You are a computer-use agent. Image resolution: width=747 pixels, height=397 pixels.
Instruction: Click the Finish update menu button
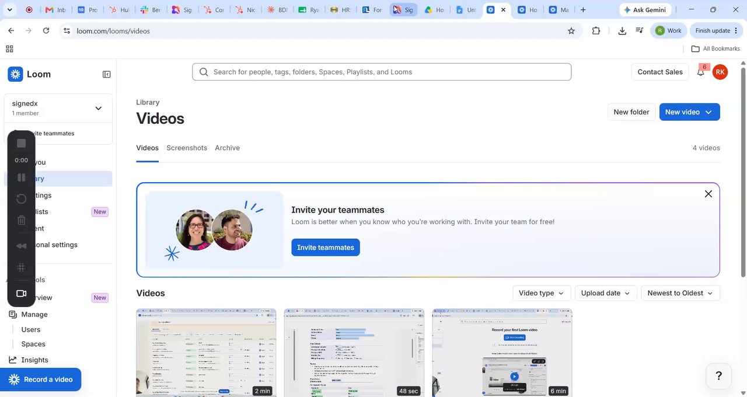point(717,31)
